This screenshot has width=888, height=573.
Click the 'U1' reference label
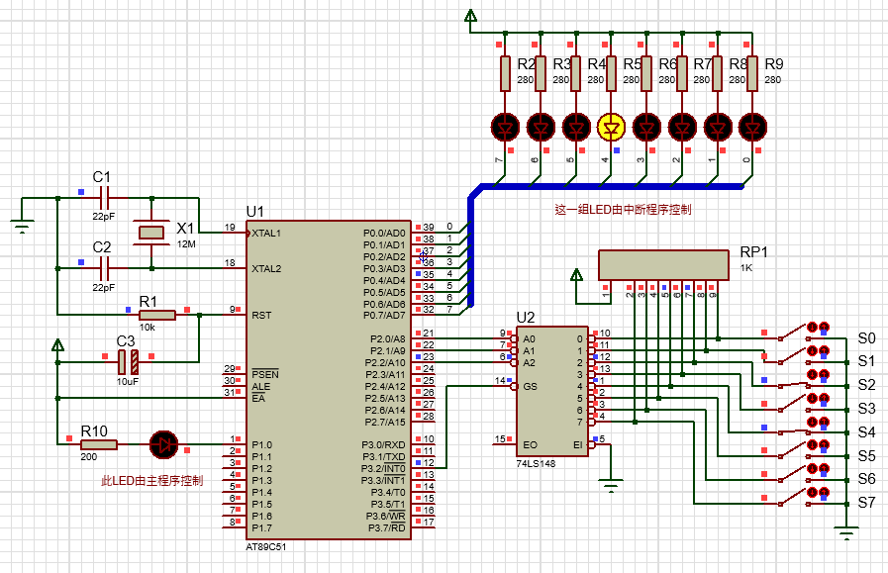pos(254,211)
